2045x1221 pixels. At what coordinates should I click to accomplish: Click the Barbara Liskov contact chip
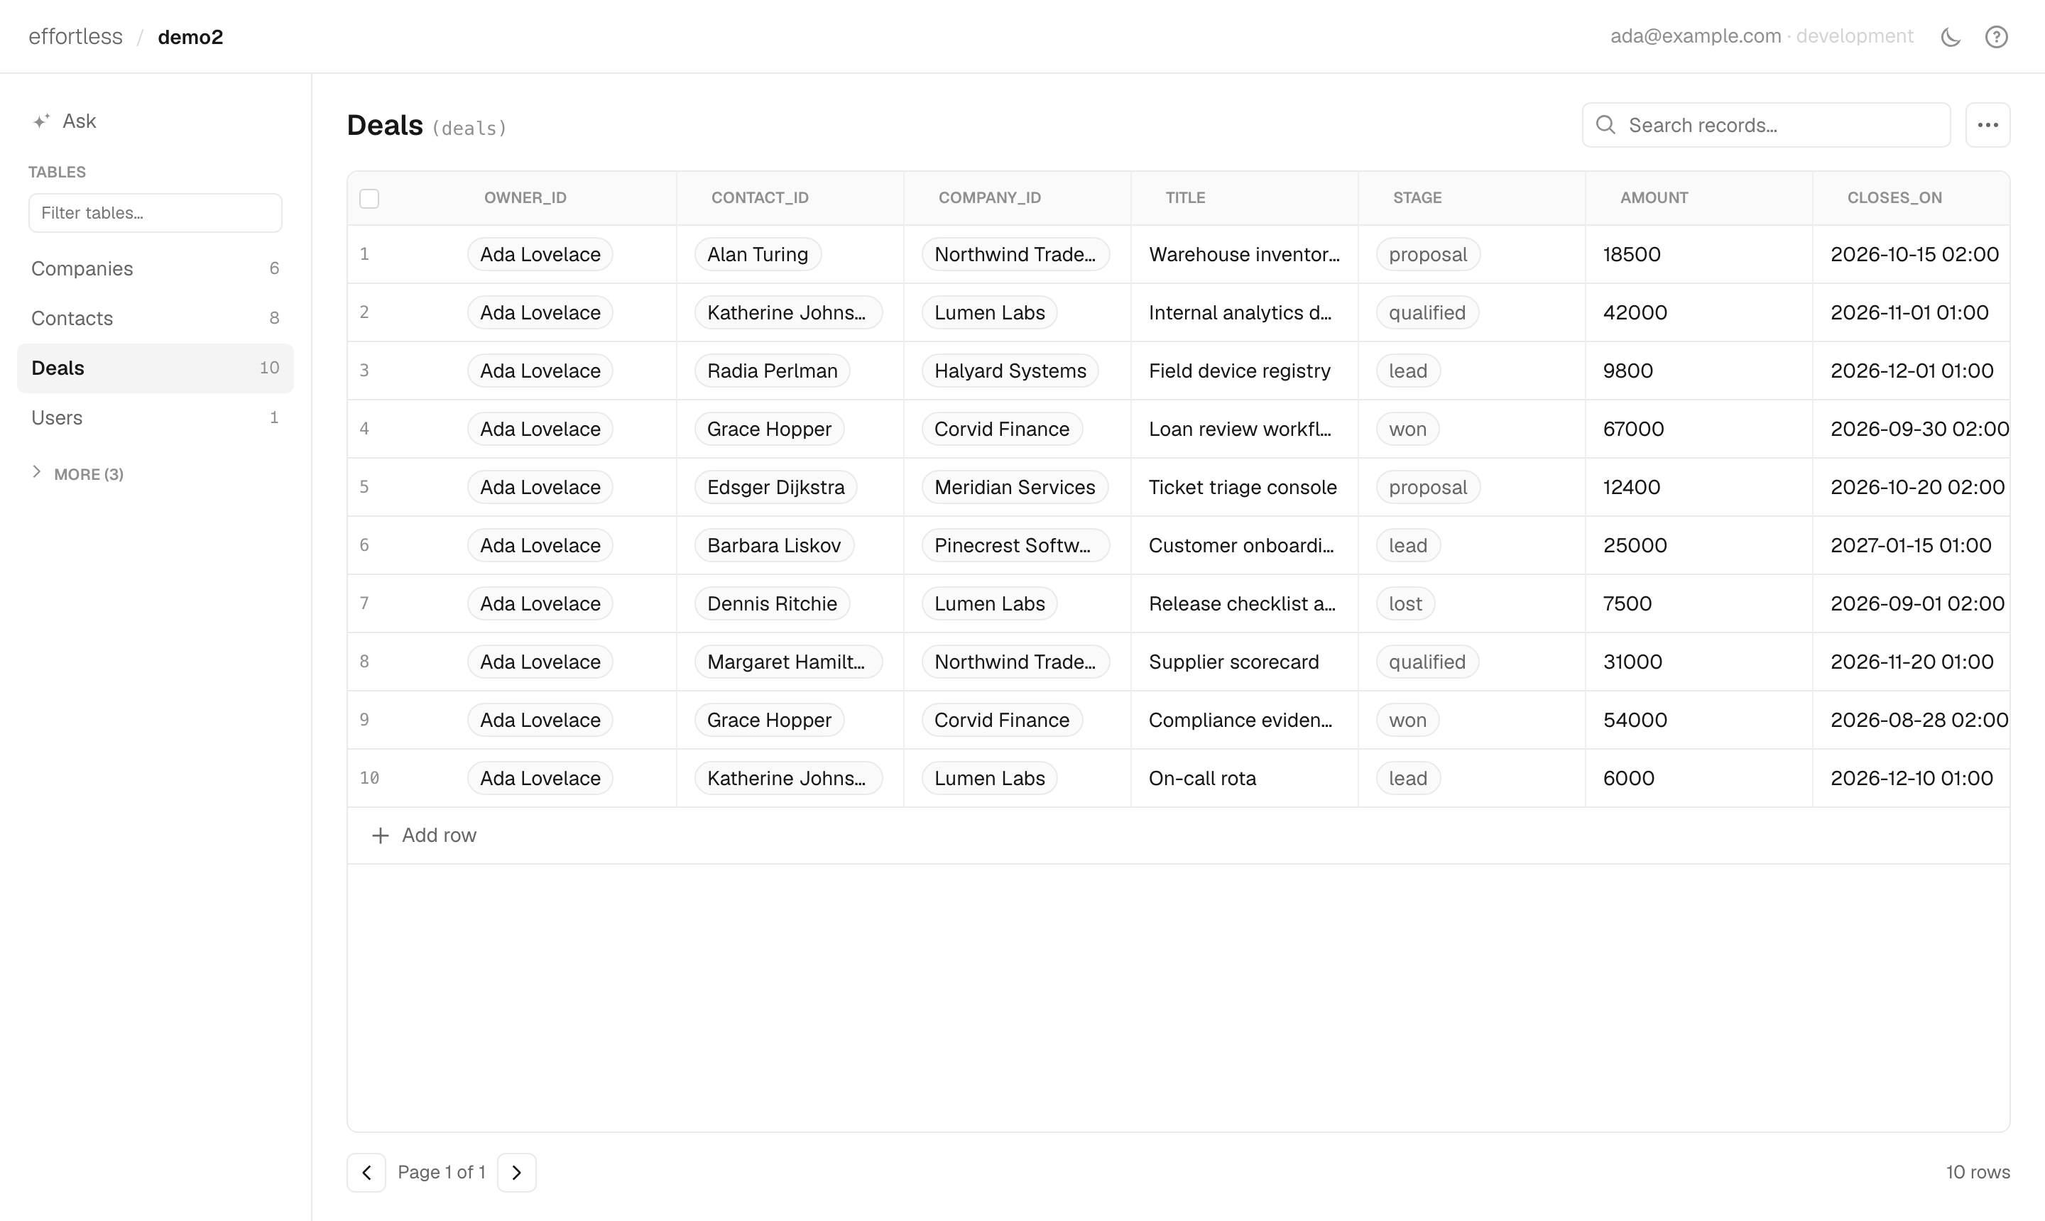tap(773, 545)
